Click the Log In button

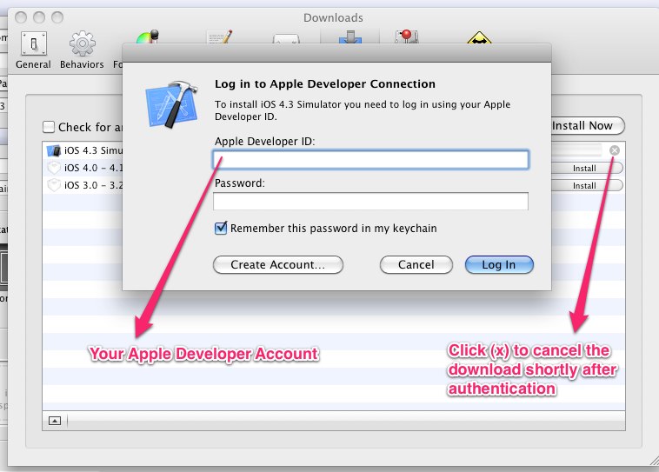tap(499, 265)
